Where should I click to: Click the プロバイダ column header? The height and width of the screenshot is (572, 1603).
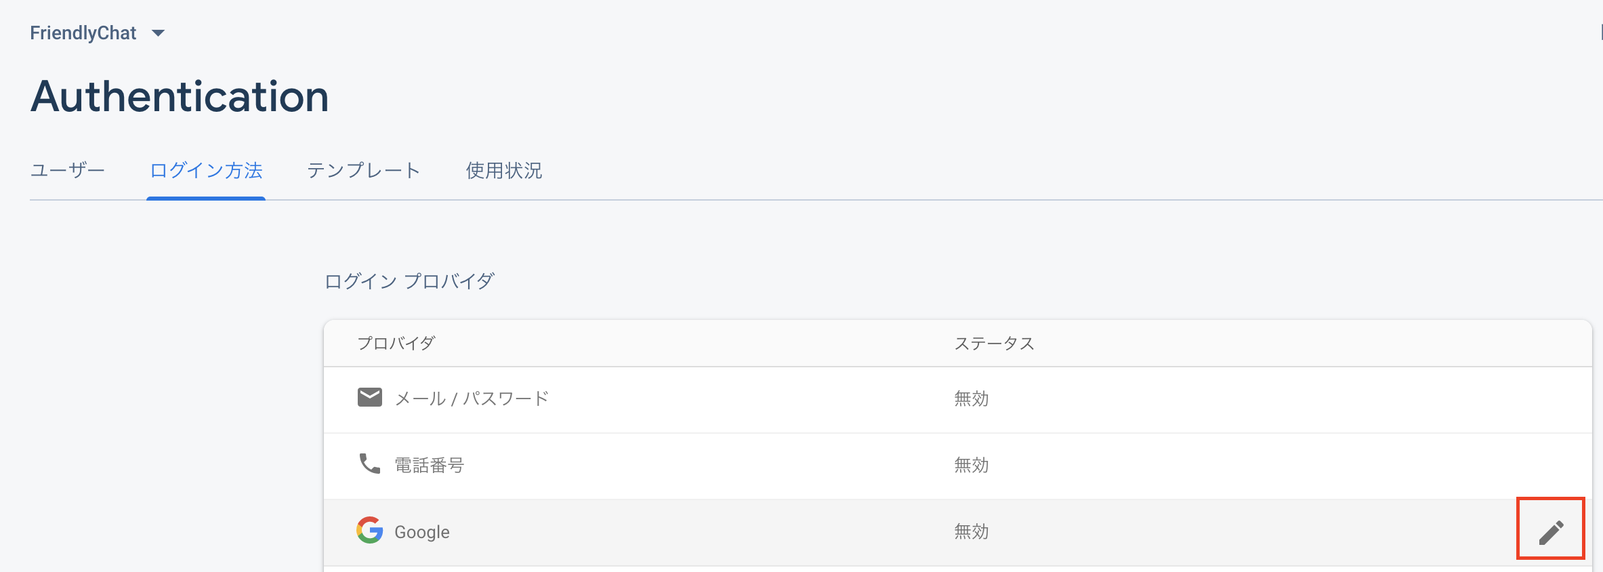coord(394,343)
